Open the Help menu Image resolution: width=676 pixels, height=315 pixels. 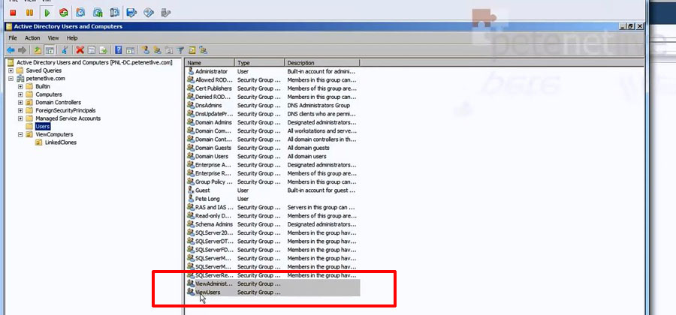pos(72,37)
